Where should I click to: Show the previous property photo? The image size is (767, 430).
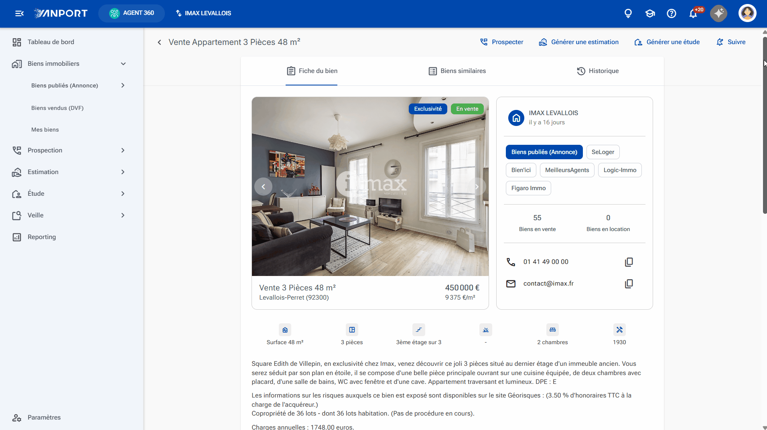click(263, 187)
